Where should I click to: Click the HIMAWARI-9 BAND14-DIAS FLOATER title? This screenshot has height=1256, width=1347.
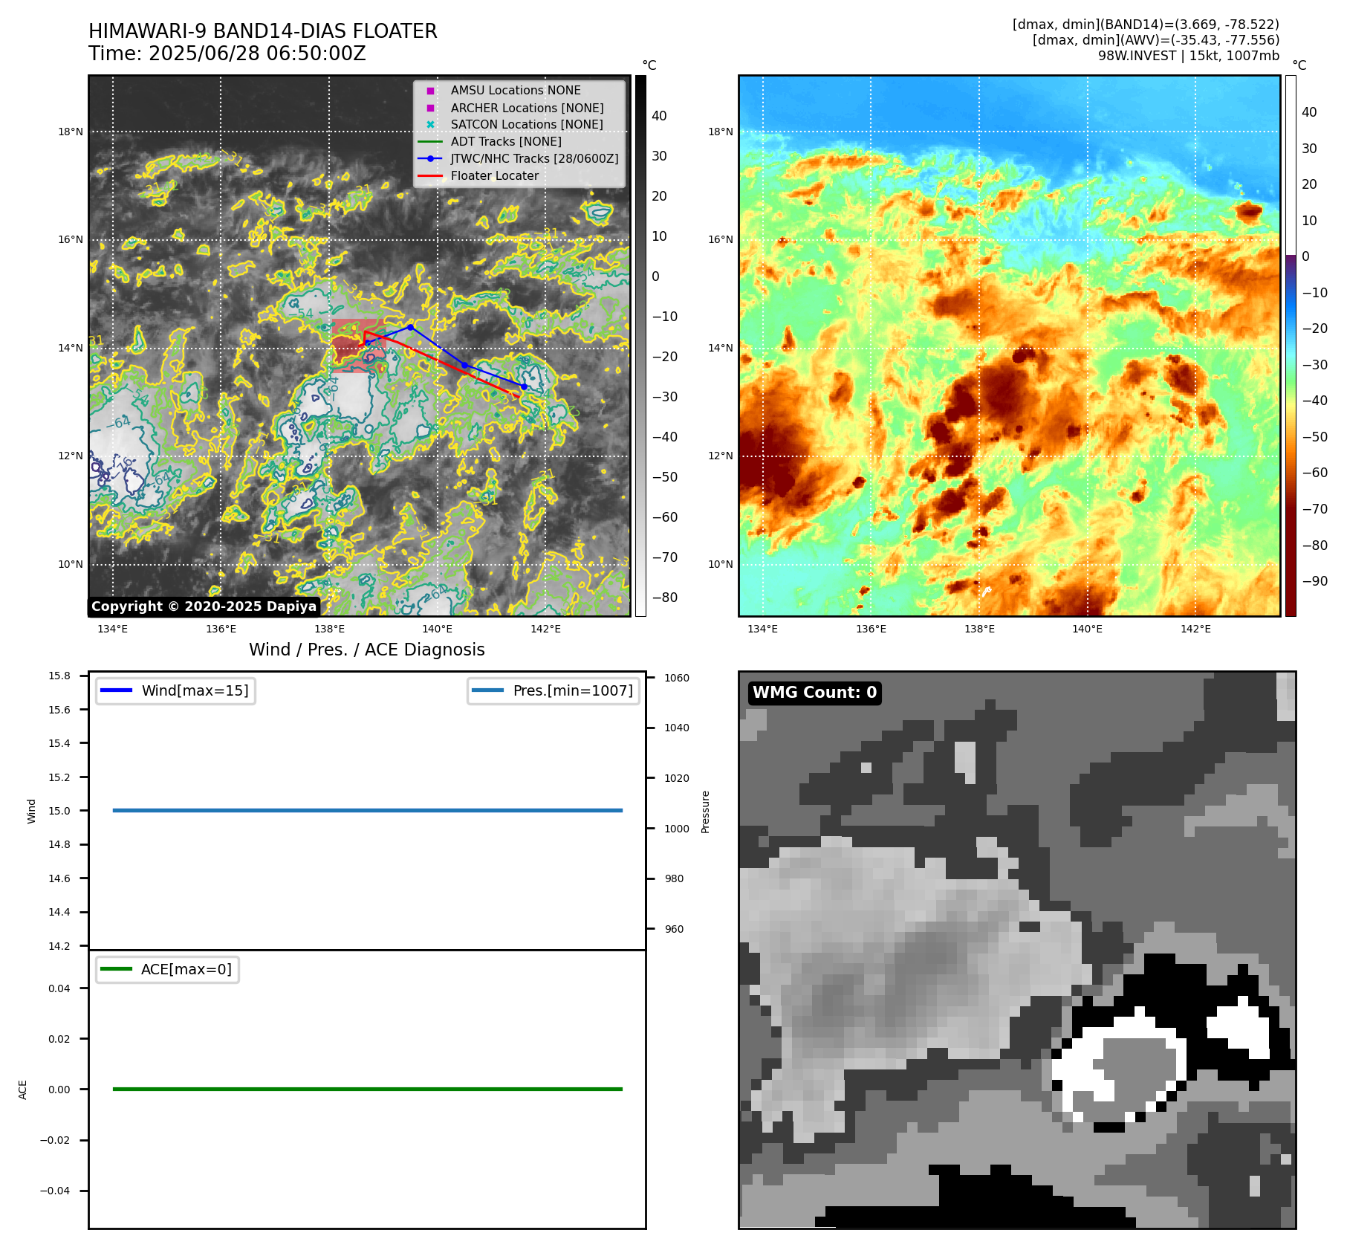coord(263,31)
